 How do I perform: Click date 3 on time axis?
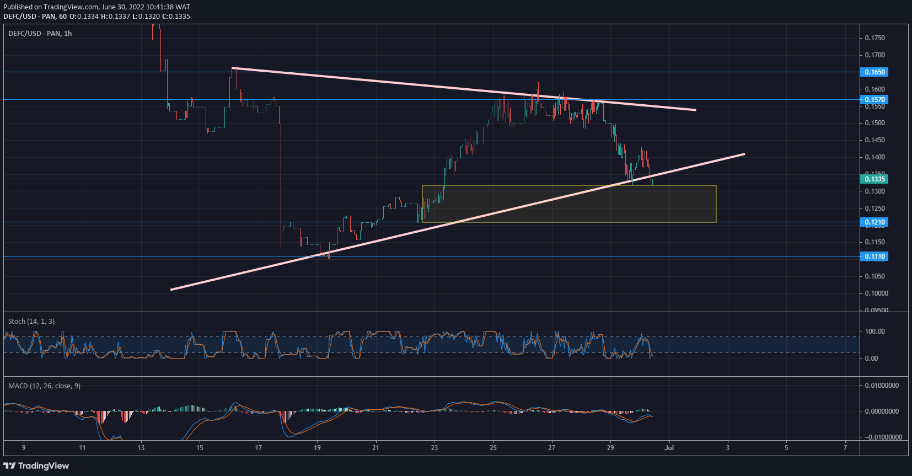tap(728, 448)
